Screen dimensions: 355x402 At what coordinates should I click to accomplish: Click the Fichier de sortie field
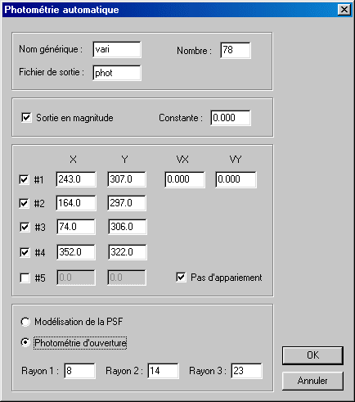click(117, 73)
